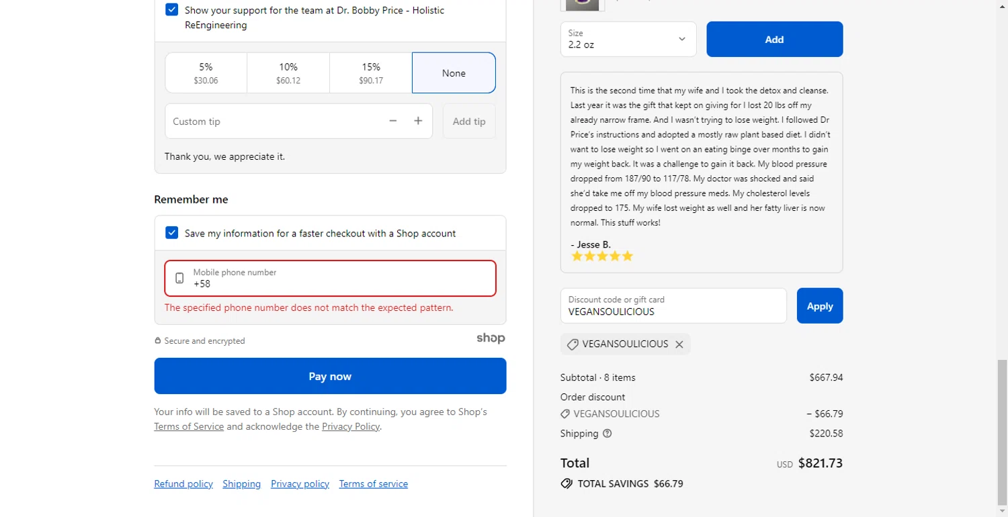
Task: Click the Add tip button
Action: click(469, 121)
